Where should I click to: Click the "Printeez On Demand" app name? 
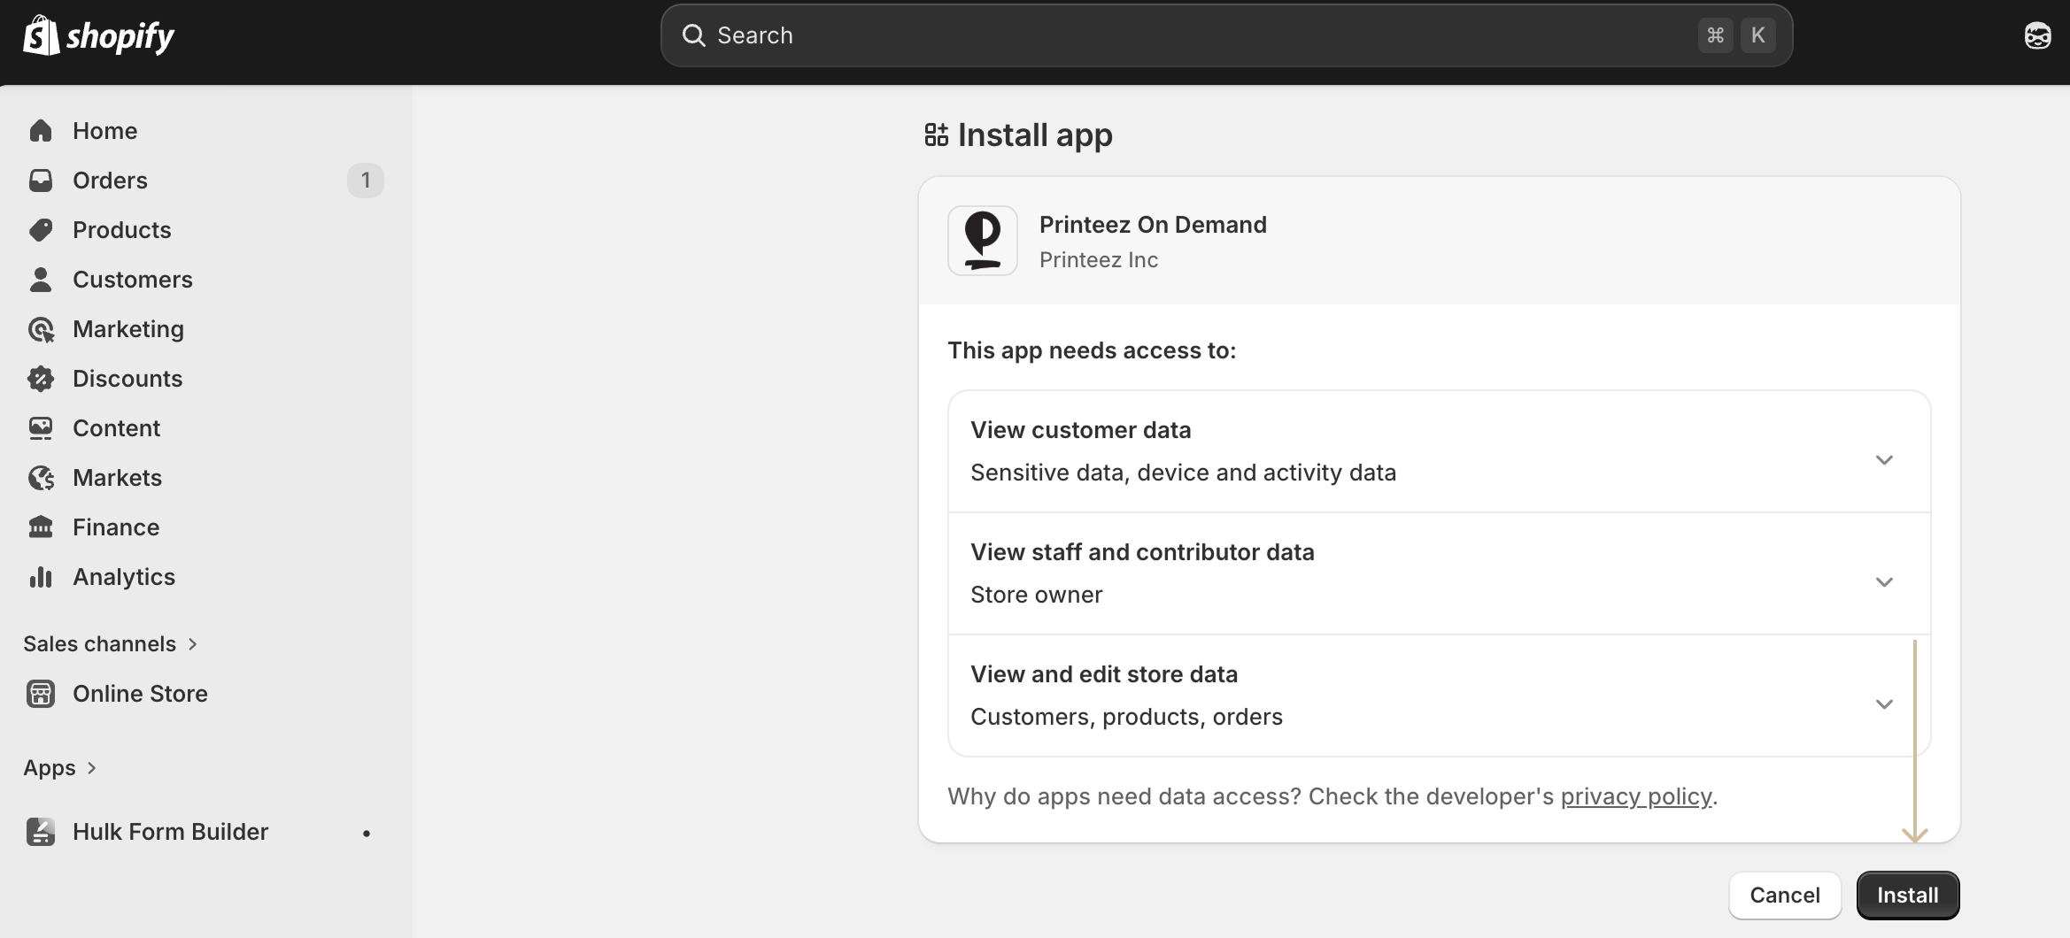(x=1153, y=225)
